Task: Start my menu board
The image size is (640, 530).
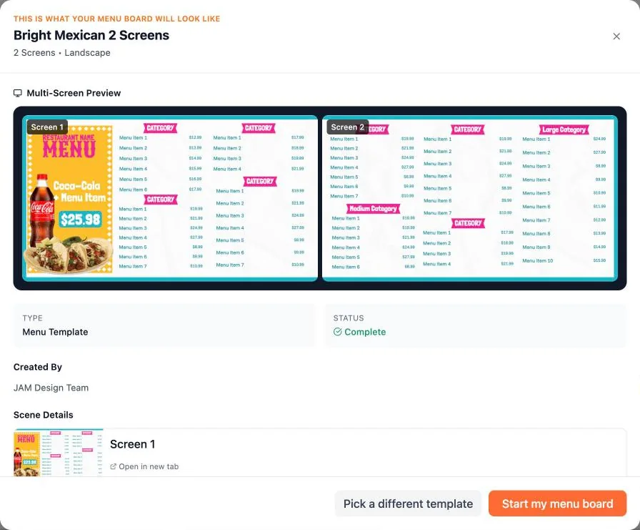Action: click(x=558, y=504)
